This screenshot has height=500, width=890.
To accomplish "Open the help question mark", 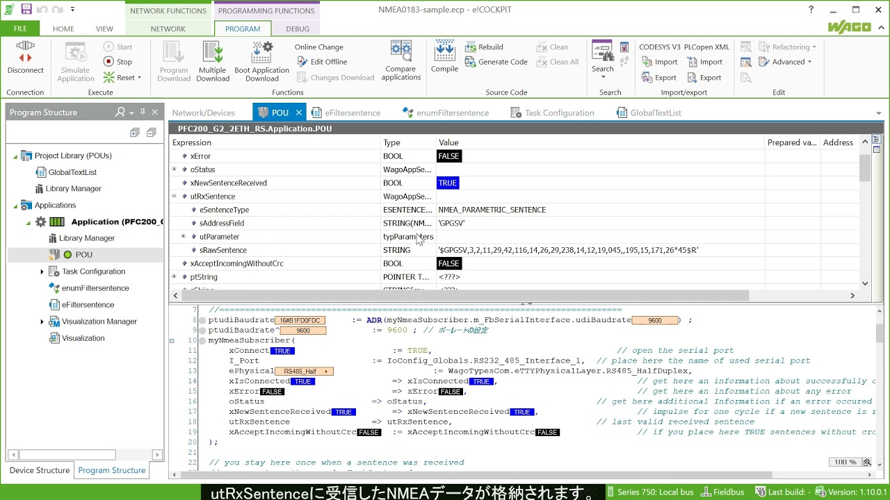I will point(811,10).
